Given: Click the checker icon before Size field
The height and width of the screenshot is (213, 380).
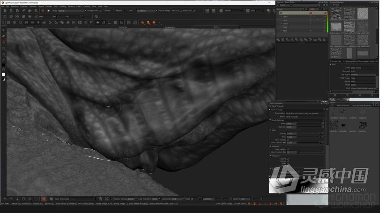Looking at the screenshot, I should click(248, 11).
